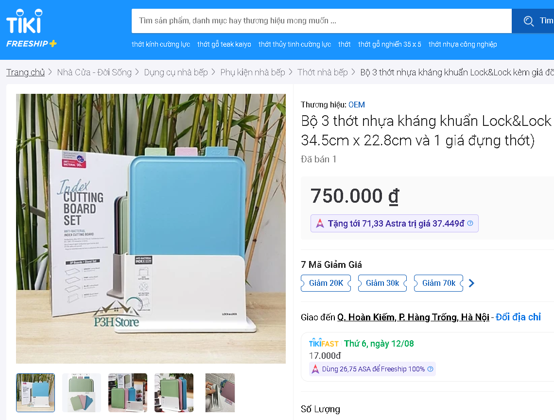This screenshot has width=554, height=420.
Task: Select the 'Giảm 30k' coupon
Action: point(382,283)
